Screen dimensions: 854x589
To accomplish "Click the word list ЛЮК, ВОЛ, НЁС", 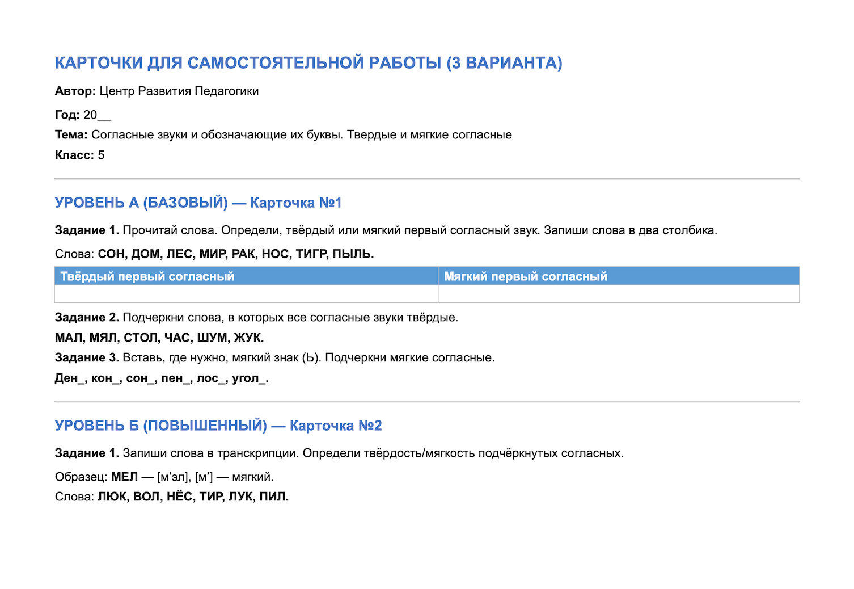I will [x=172, y=497].
